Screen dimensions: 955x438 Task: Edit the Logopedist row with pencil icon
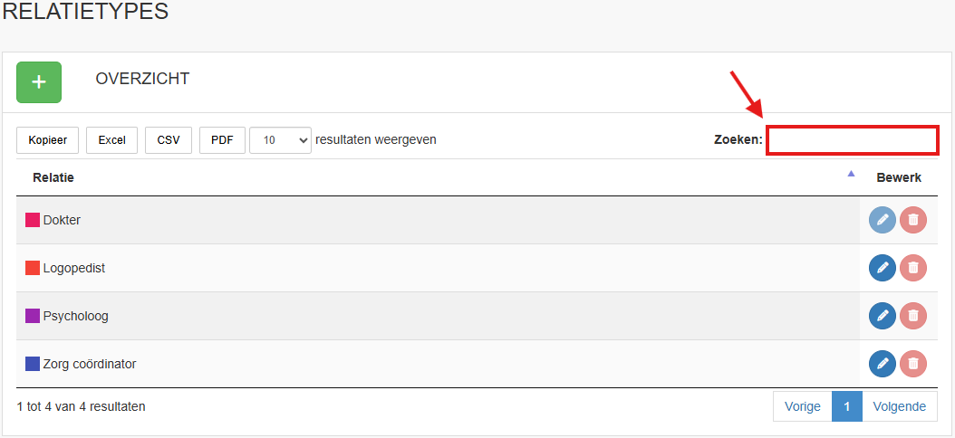[x=883, y=268]
